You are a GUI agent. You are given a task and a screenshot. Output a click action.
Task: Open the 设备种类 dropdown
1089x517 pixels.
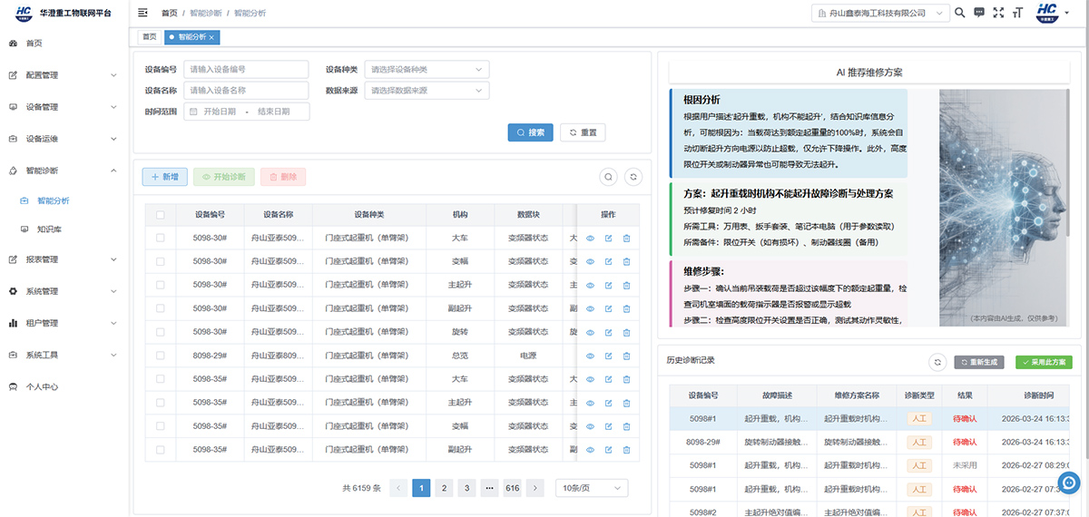[427, 69]
